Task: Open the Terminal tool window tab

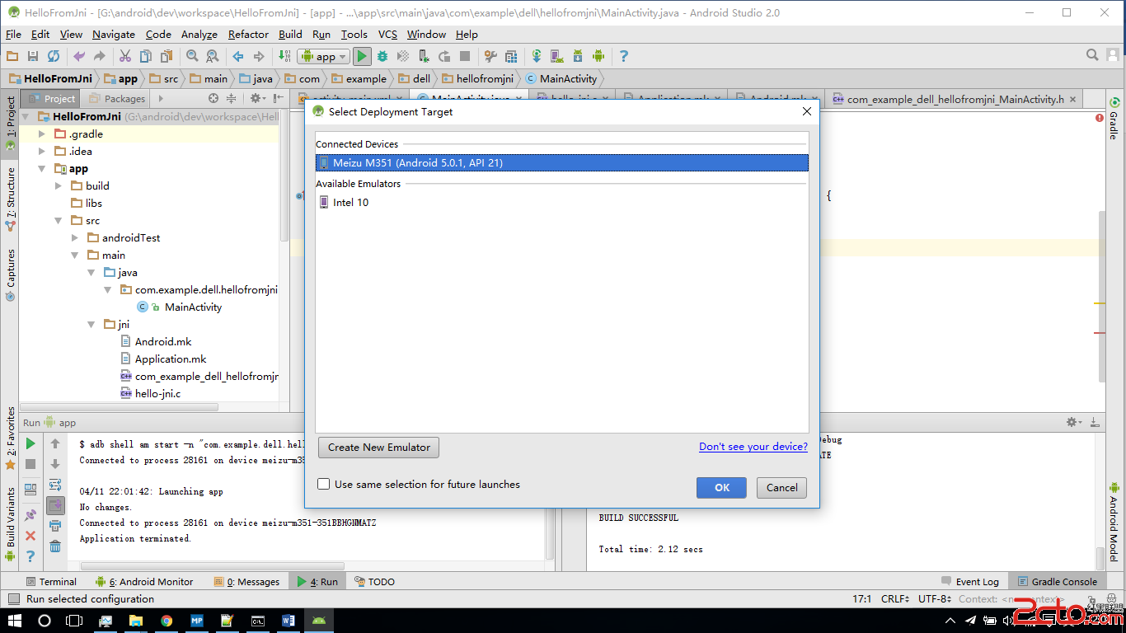Action: point(51,581)
